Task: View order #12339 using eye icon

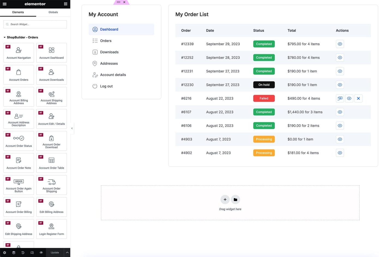Action: pos(340,44)
